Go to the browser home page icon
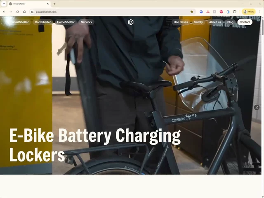 (24, 12)
